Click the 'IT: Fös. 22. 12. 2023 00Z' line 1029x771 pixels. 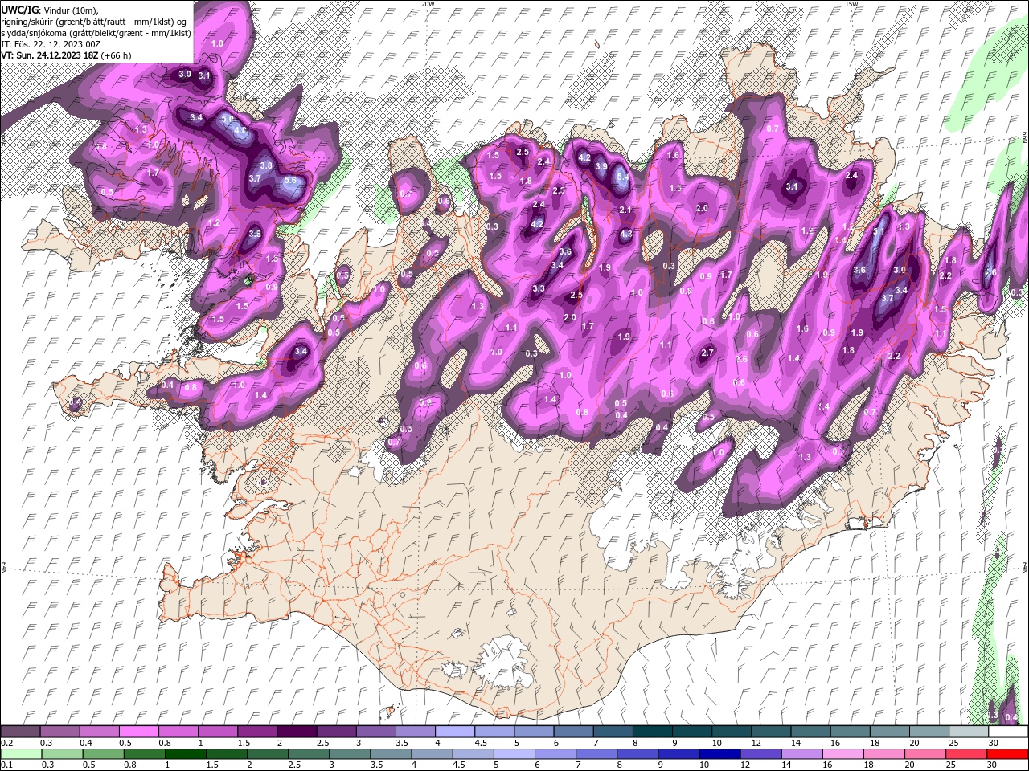[x=51, y=43]
